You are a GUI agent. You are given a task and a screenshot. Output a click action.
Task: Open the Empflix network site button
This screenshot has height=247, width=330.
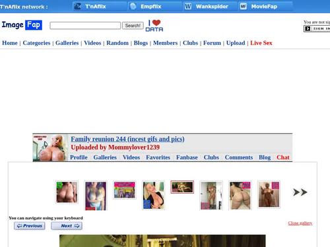[x=155, y=7]
